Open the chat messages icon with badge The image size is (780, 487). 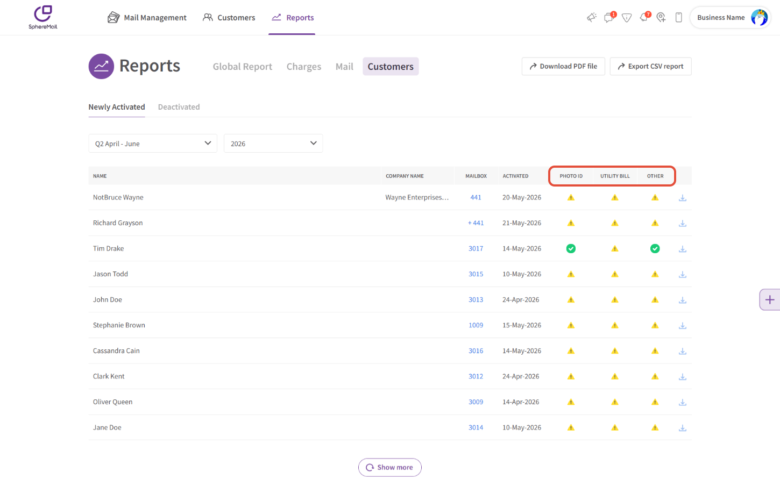point(609,17)
